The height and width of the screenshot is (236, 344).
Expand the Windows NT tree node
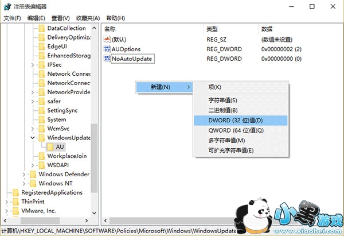point(24,184)
